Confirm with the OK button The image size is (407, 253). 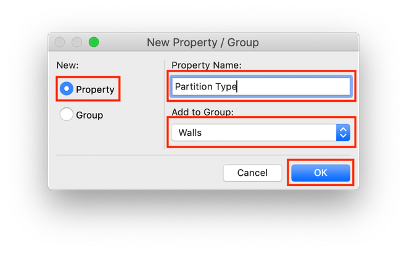320,173
